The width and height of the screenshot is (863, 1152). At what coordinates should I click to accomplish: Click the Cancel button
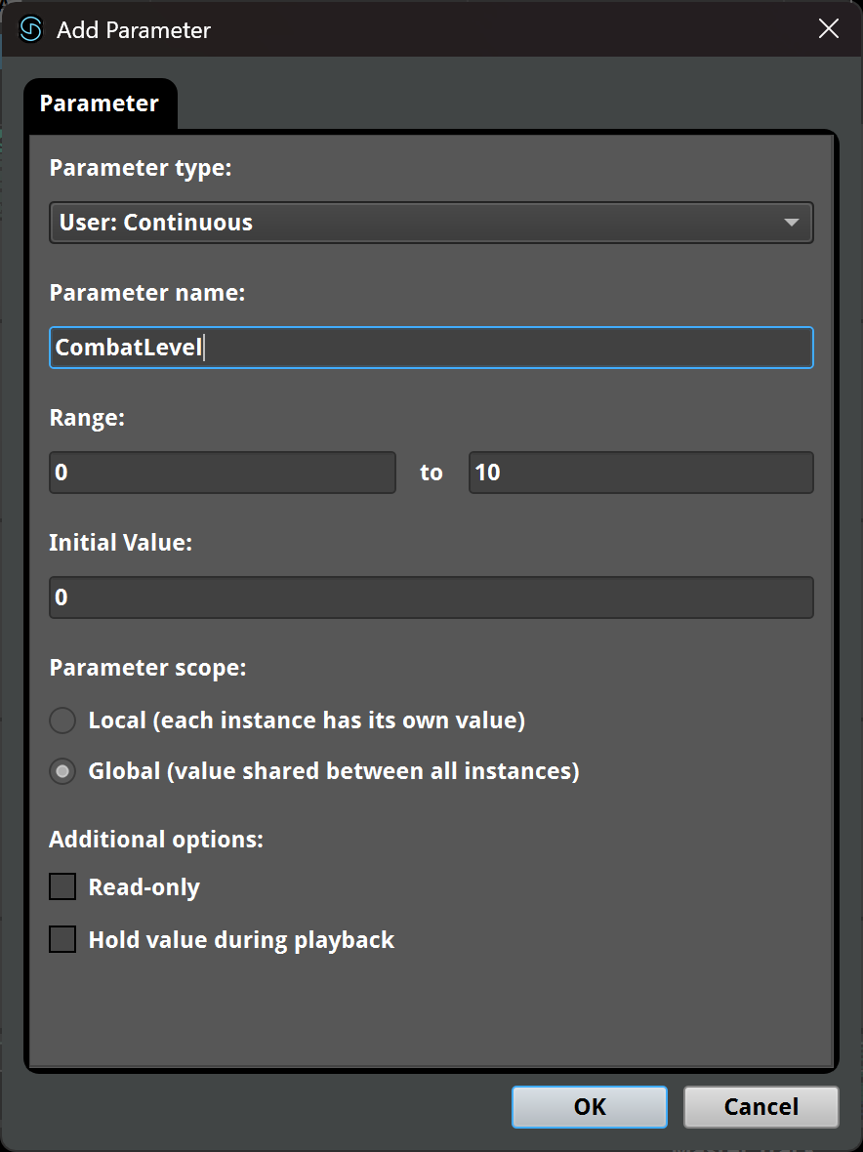tap(760, 1106)
